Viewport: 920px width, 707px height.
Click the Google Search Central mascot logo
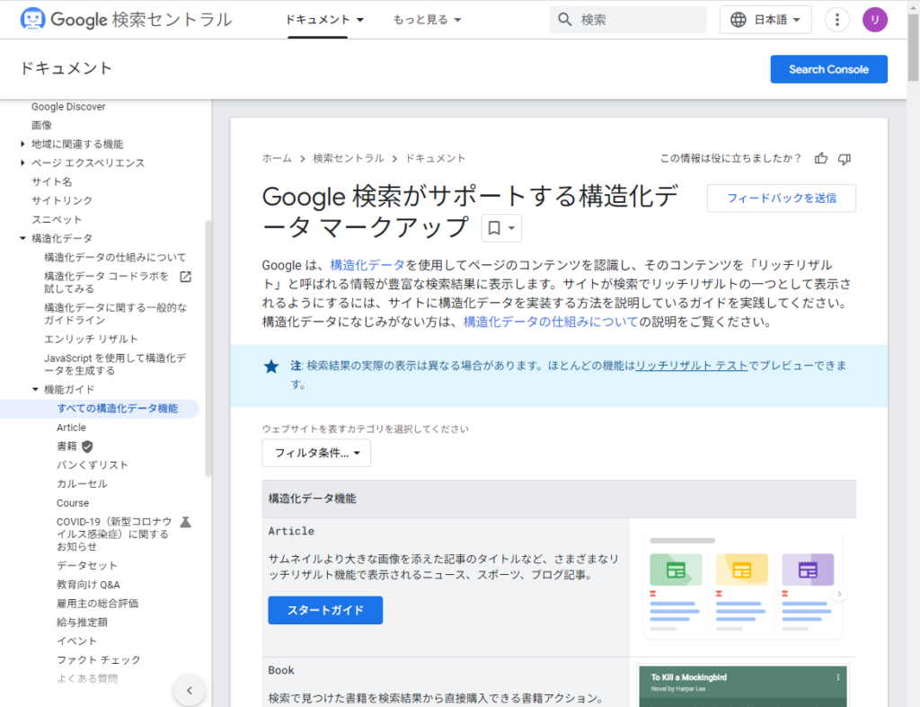pos(32,20)
